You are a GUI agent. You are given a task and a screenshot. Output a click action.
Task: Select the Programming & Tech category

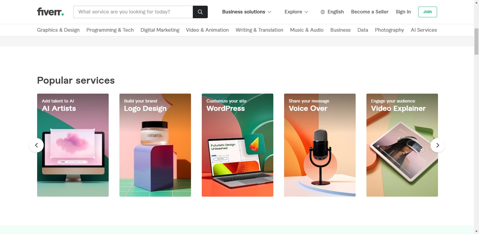[110, 30]
